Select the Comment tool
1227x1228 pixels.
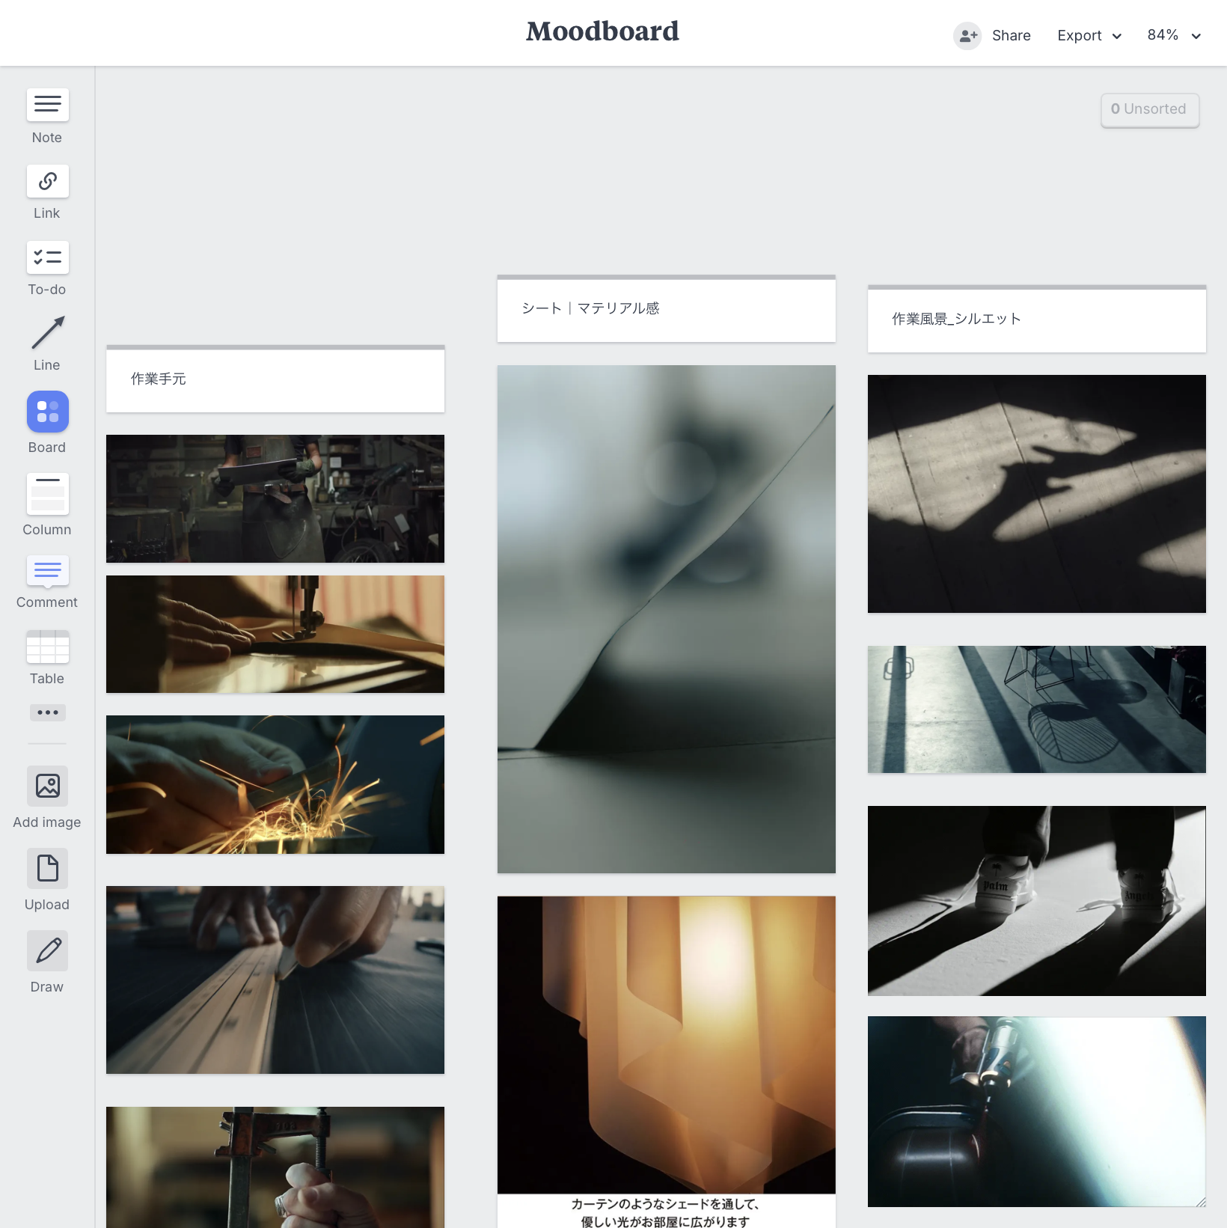coord(47,570)
